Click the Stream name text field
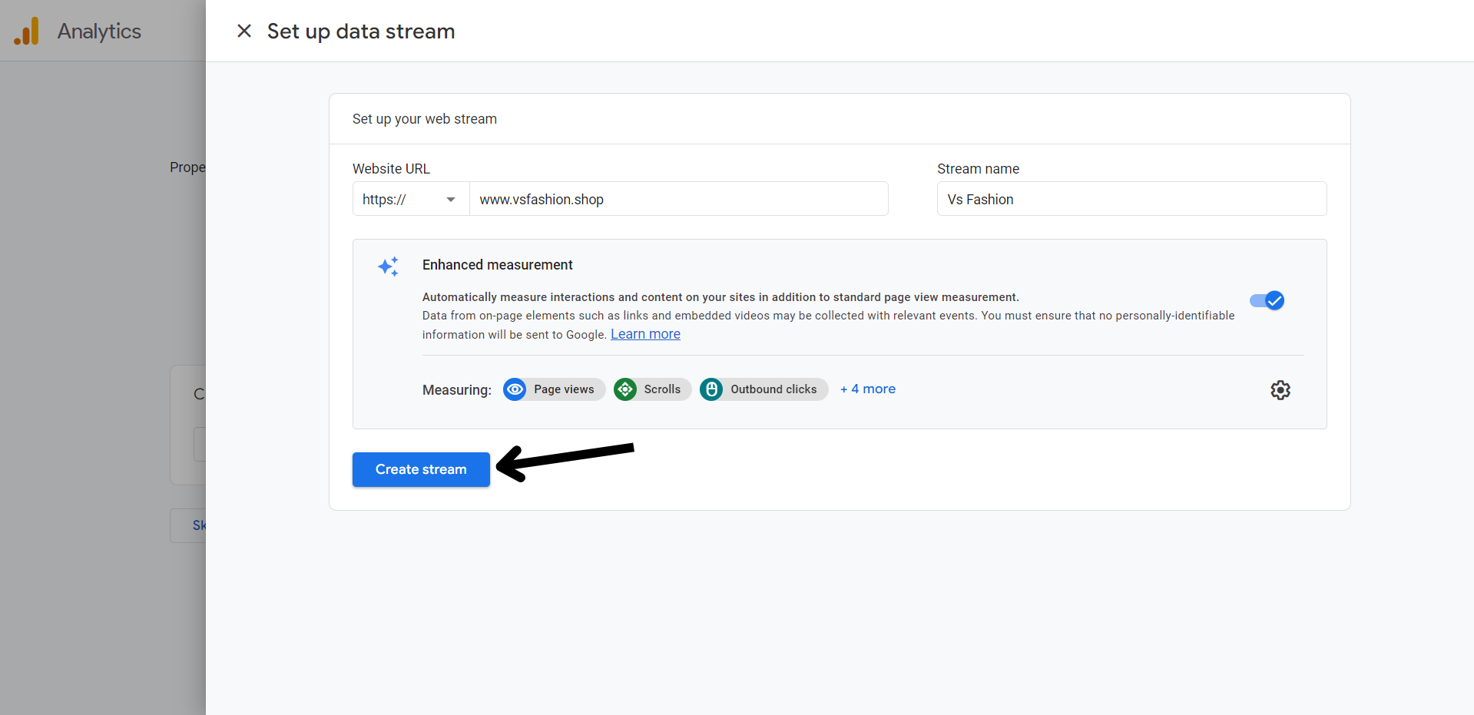Screen dimensions: 1474x715 click(1131, 200)
